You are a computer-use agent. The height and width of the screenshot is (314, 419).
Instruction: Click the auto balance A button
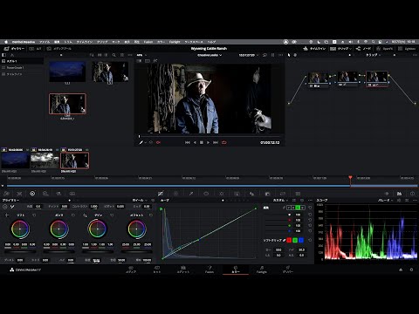[5, 207]
